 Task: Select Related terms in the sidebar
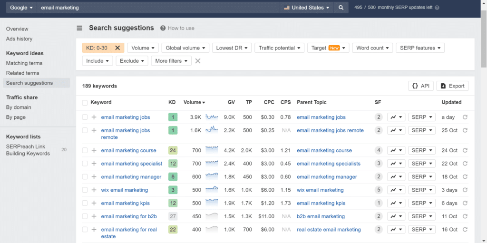pyautogui.click(x=23, y=73)
